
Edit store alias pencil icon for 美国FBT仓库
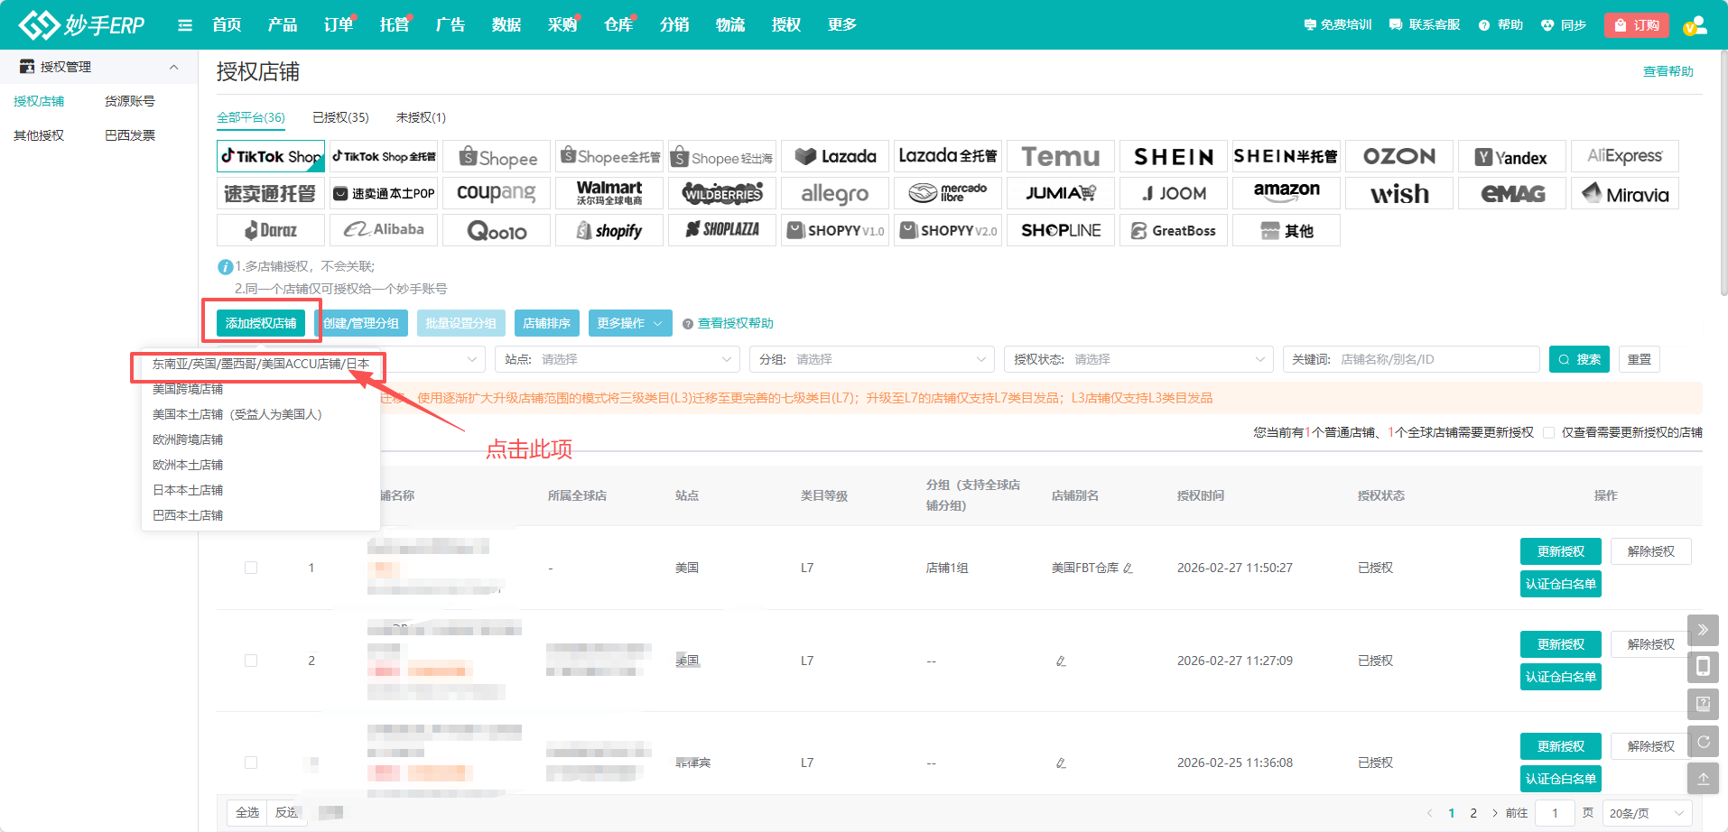click(x=1129, y=569)
